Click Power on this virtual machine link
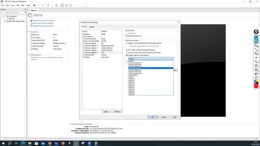The width and height of the screenshot is (260, 146). click(x=43, y=21)
